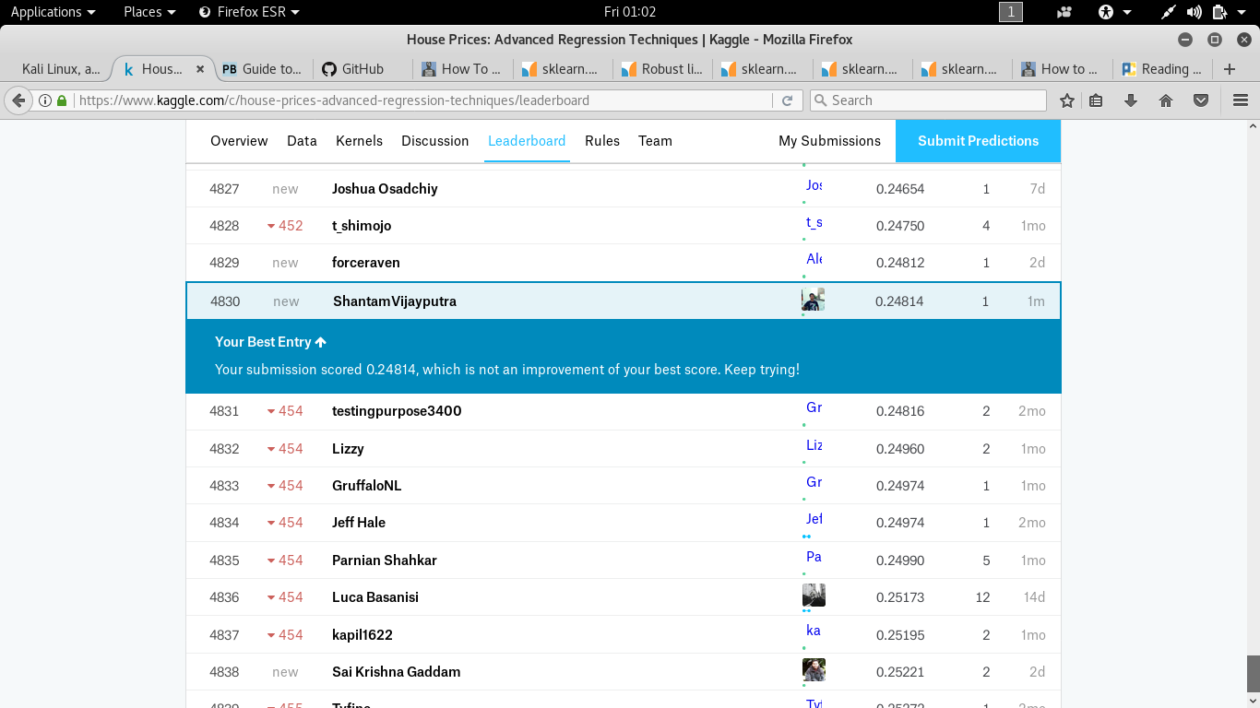The width and height of the screenshot is (1260, 708).
Task: Click the page vertical scrollbar thumb
Action: pyautogui.click(x=1253, y=673)
